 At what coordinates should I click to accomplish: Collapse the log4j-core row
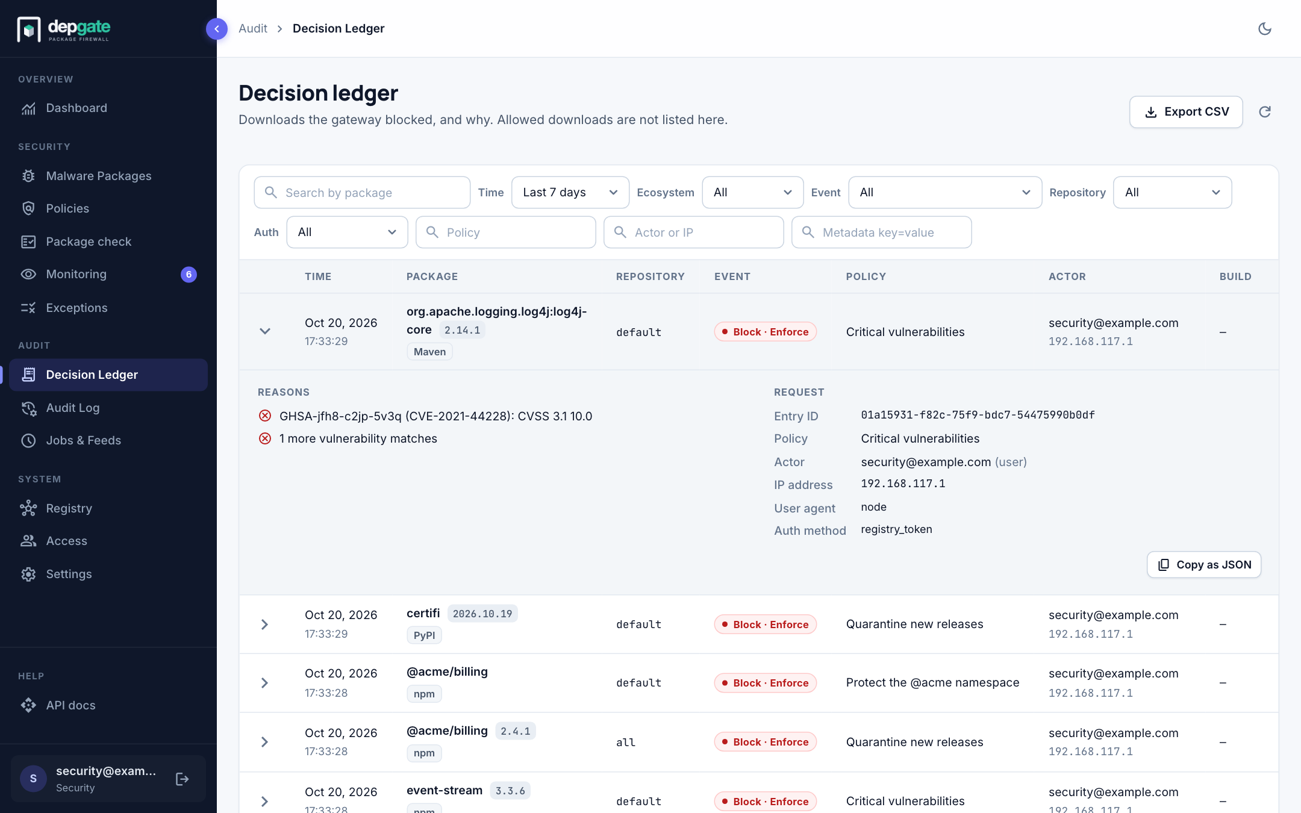tap(265, 331)
